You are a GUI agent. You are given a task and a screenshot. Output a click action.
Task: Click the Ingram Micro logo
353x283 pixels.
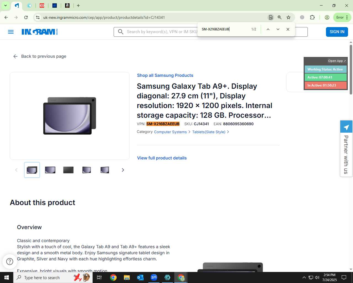point(40,32)
